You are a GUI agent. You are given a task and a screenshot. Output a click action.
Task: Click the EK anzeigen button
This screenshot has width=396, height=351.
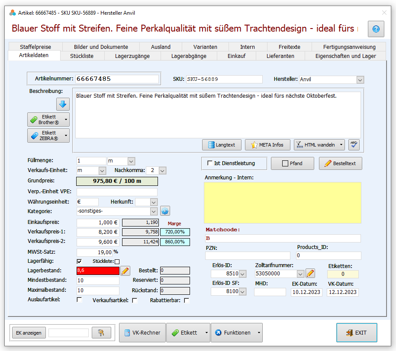click(x=29, y=332)
